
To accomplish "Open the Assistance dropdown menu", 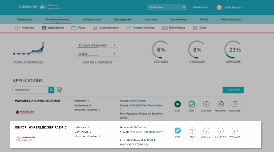I will coord(200,7).
